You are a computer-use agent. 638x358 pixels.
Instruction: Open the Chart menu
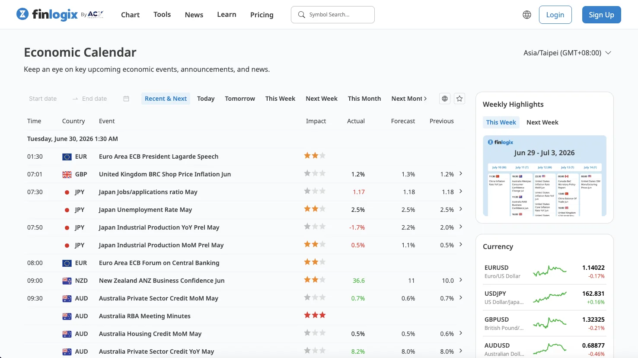pos(130,15)
